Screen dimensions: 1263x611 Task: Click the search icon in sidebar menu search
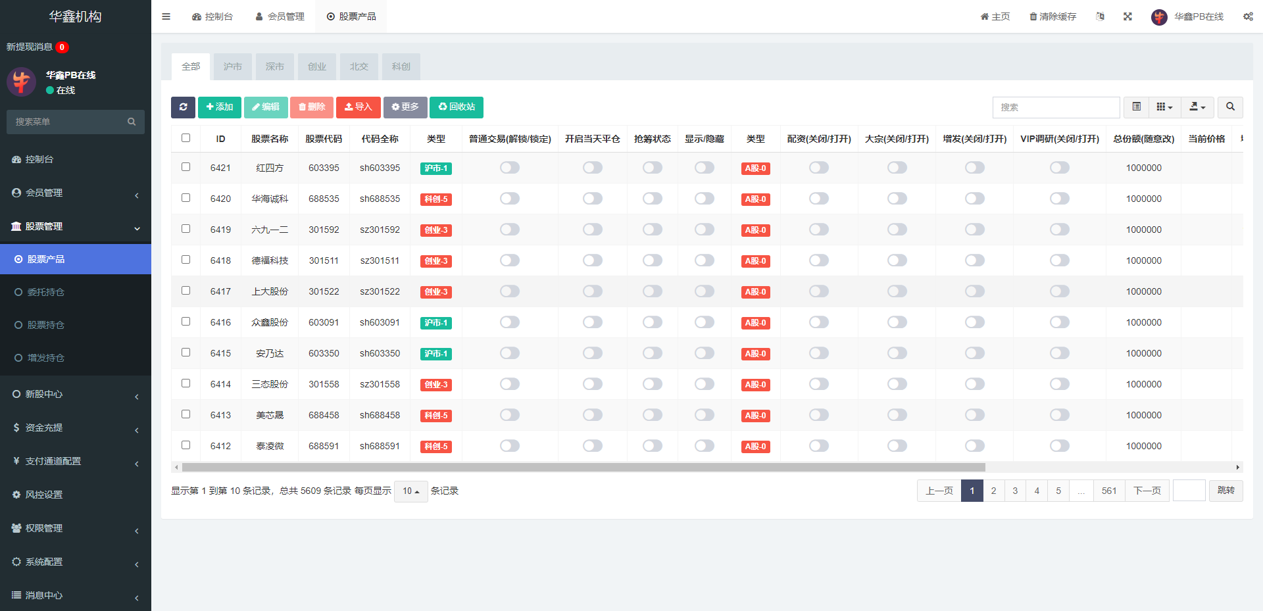[x=132, y=122]
